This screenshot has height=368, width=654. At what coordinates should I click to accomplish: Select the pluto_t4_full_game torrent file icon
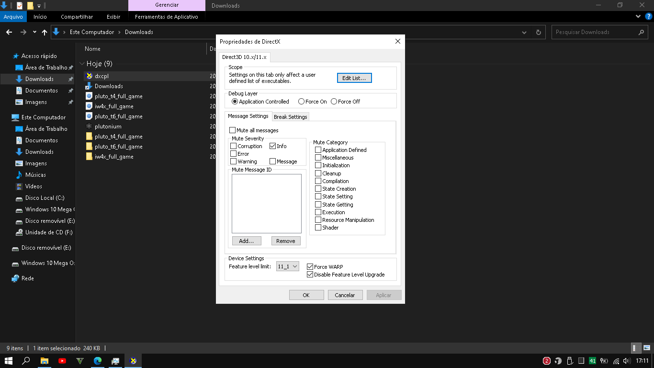[x=89, y=96]
